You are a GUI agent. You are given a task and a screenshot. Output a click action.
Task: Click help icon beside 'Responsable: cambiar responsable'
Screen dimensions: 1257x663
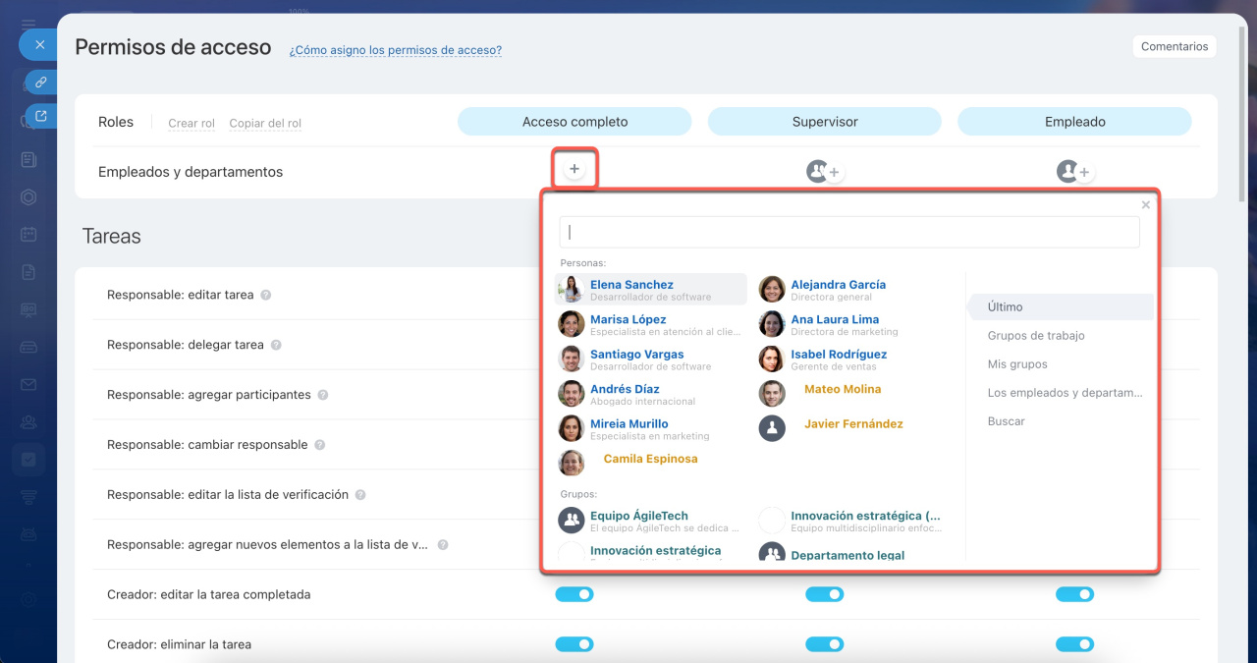pyautogui.click(x=319, y=445)
